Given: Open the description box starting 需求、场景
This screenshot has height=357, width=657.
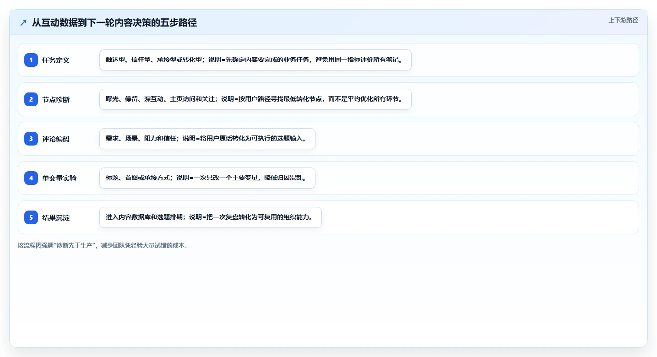Looking at the screenshot, I should (207, 139).
